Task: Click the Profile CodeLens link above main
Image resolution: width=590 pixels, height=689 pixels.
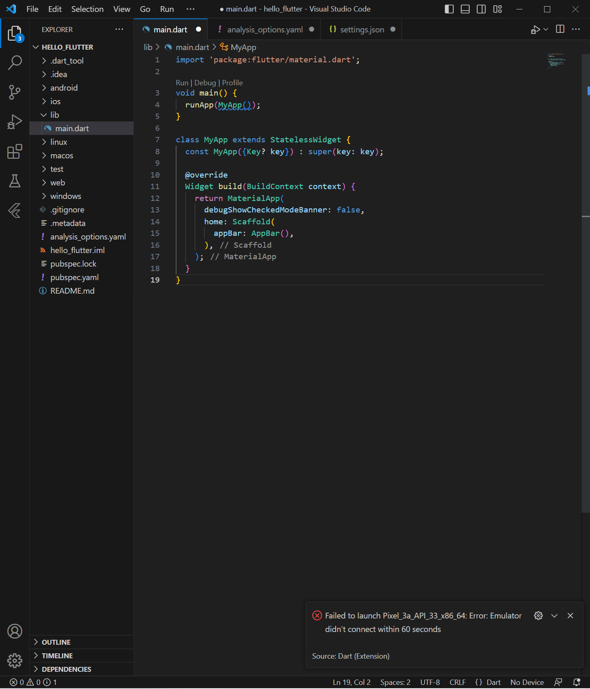Action: pos(232,83)
